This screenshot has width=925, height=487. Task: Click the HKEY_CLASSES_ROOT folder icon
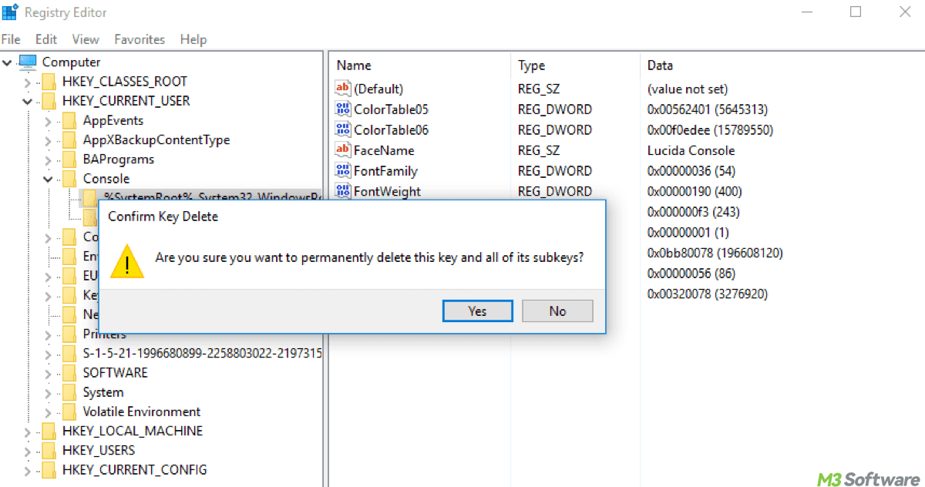tap(49, 82)
